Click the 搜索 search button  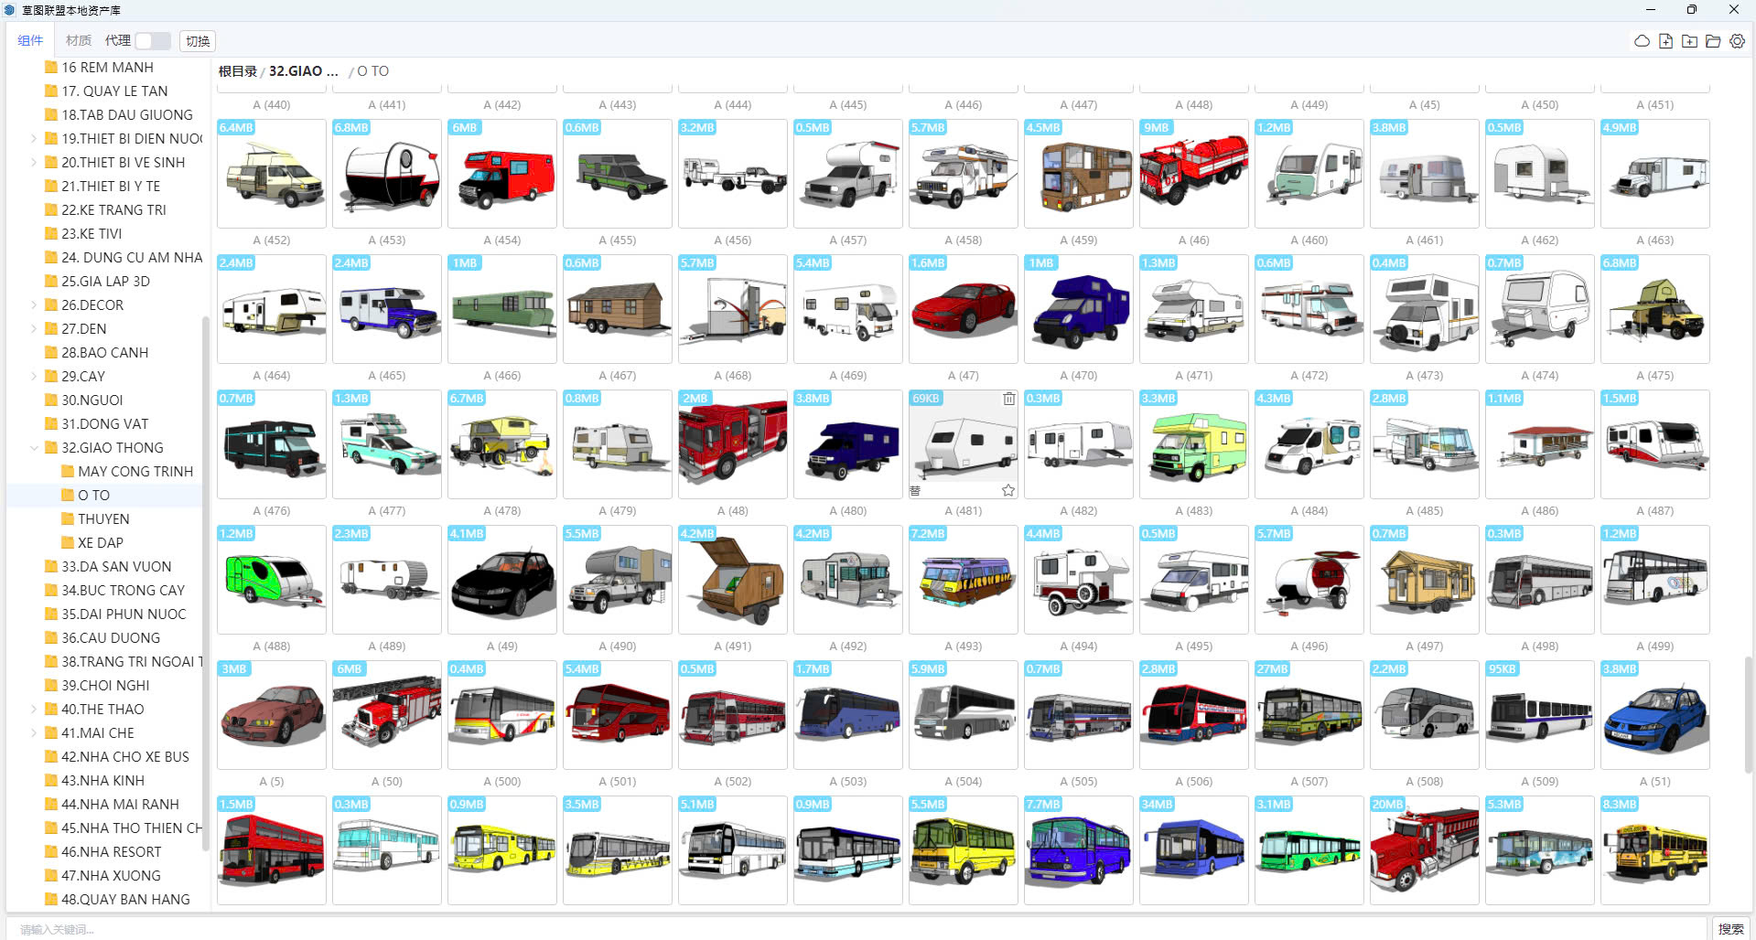click(1730, 929)
